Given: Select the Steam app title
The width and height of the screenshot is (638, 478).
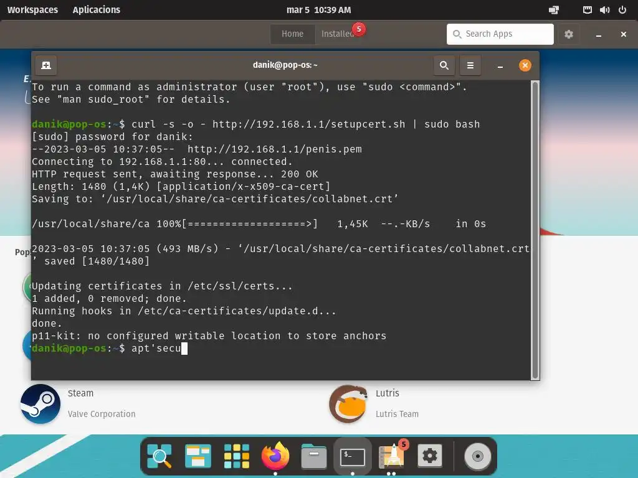Looking at the screenshot, I should tap(80, 393).
